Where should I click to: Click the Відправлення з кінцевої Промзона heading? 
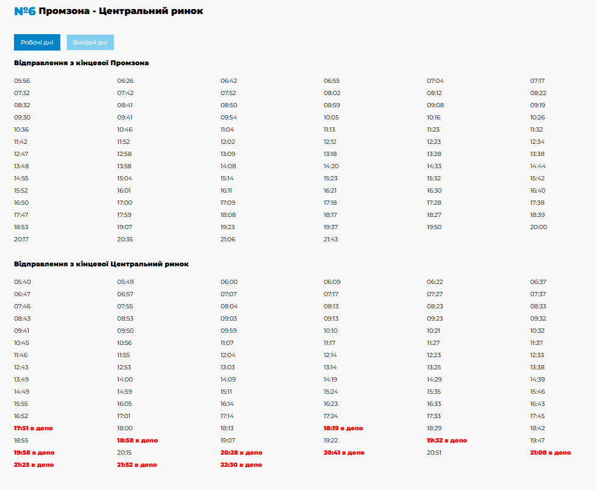(81, 63)
